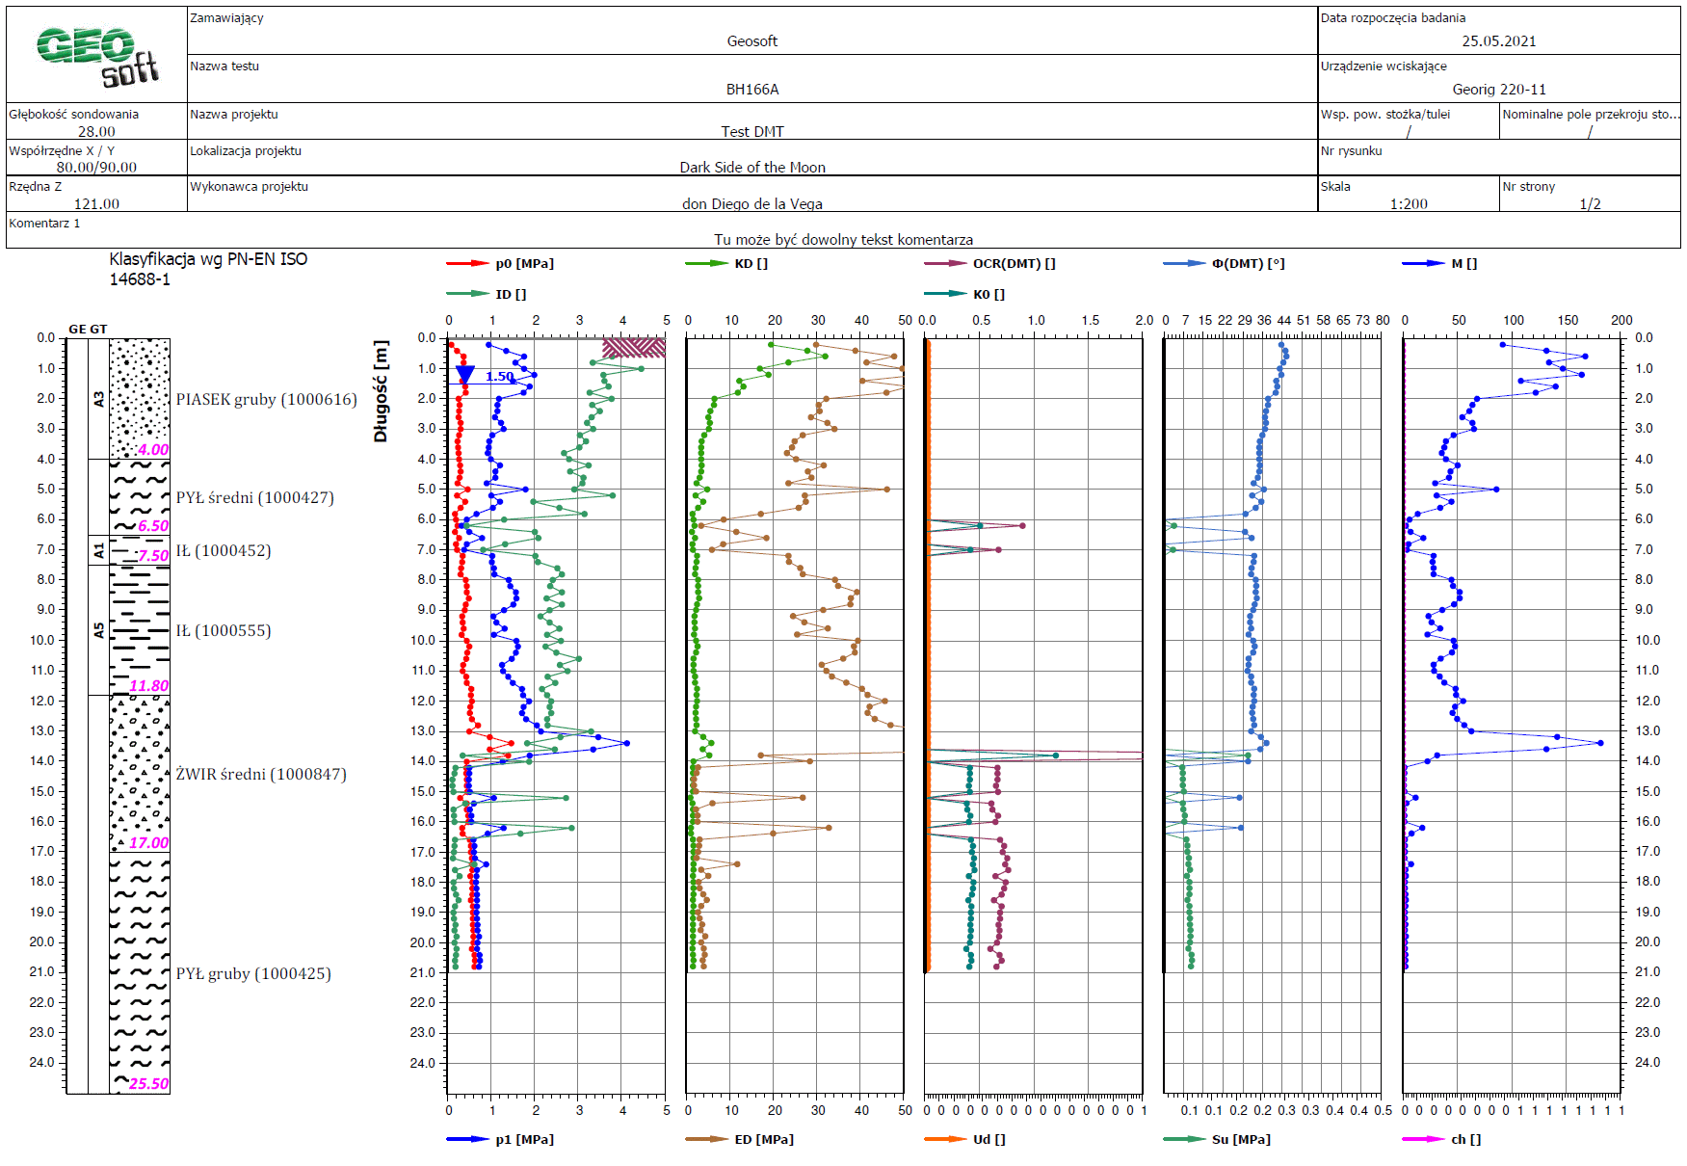Click the magenta depth boundary '7.50'
This screenshot has width=1687, height=1166.
tap(153, 556)
